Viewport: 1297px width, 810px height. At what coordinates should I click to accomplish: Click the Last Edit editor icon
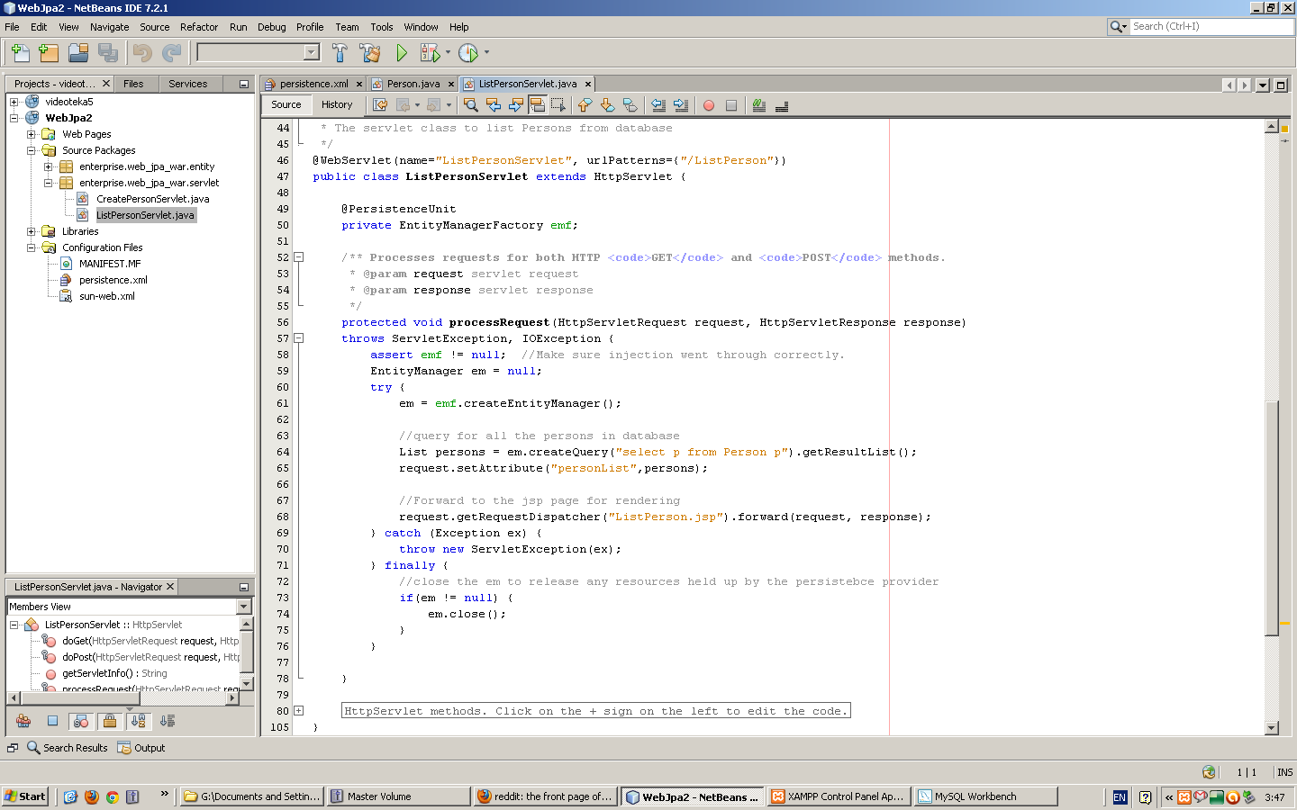pos(380,105)
